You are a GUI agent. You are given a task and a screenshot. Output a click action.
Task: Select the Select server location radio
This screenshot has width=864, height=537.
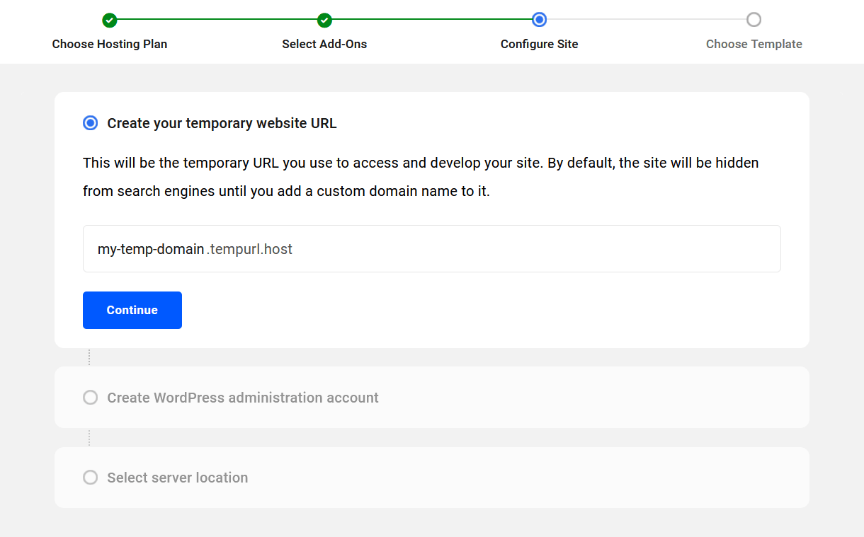(91, 478)
